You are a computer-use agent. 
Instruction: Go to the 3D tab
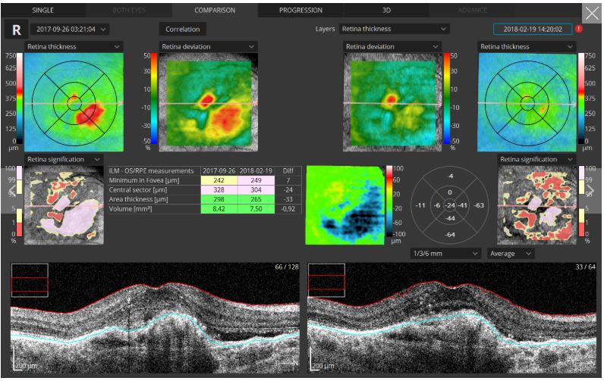[386, 11]
